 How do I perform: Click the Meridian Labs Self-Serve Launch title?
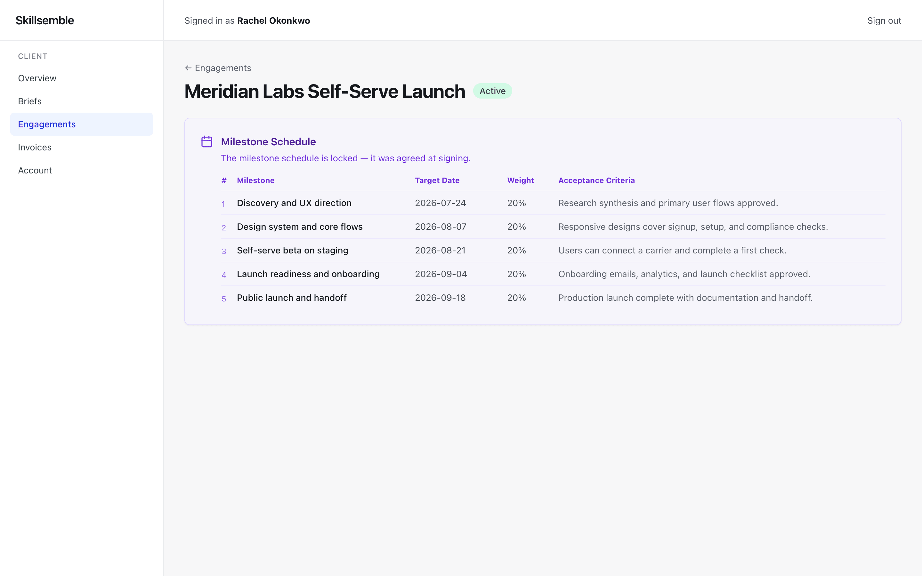(325, 92)
